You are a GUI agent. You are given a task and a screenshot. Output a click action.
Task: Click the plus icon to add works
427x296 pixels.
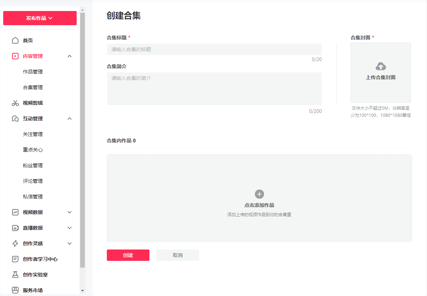coord(259,194)
